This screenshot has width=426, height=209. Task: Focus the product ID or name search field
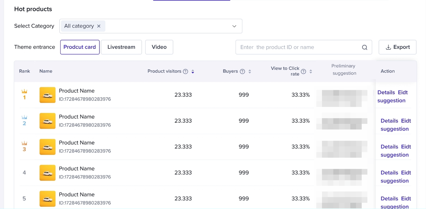(298, 47)
